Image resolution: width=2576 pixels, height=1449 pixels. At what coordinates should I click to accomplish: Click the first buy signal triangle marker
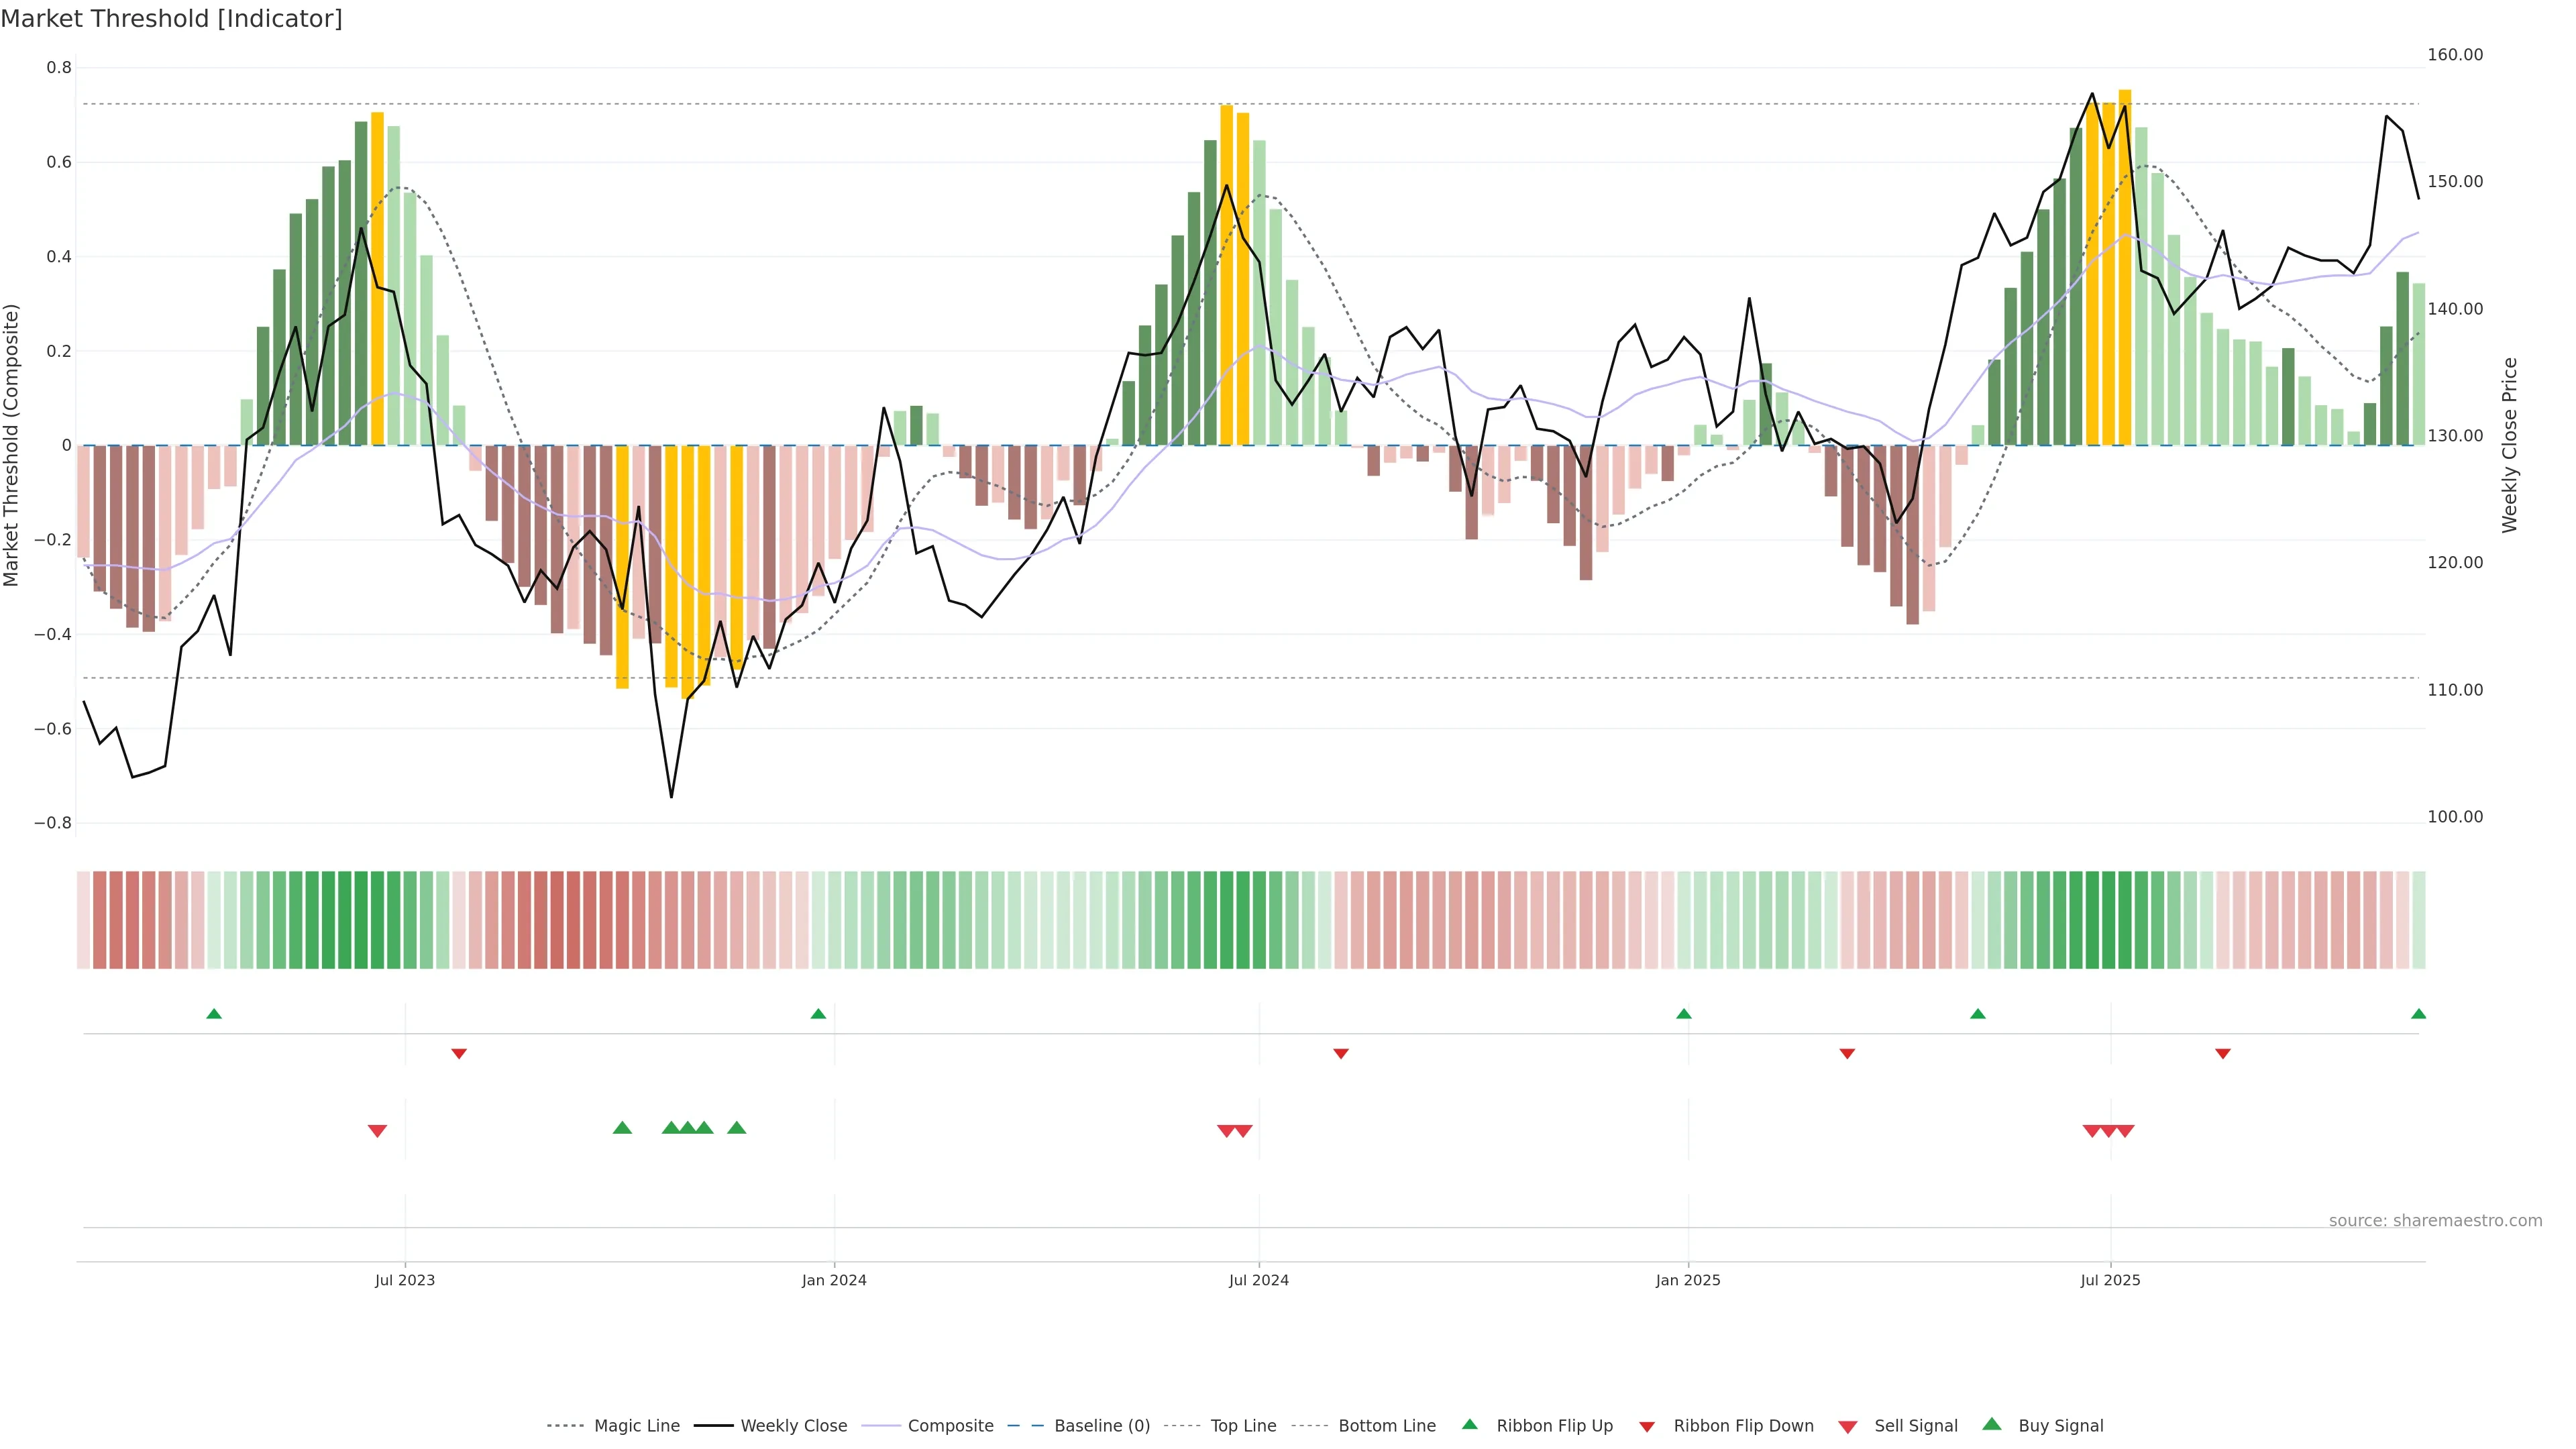622,1128
